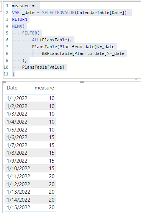The height and width of the screenshot is (213, 141).
Task: Select the 1/4/2022 date cell
Action: [x=17, y=122]
